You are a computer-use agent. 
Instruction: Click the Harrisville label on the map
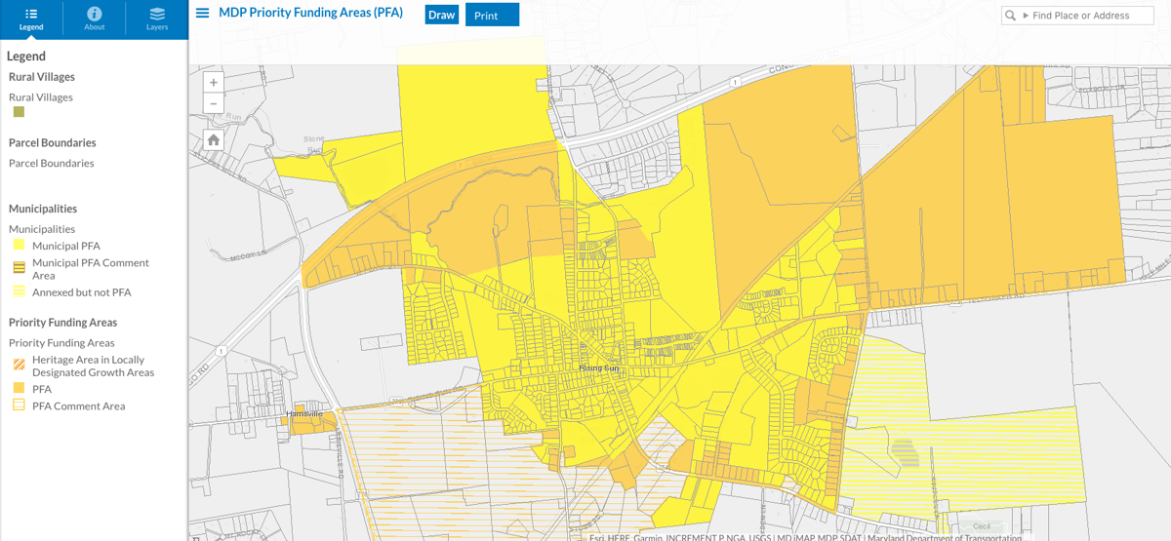303,414
